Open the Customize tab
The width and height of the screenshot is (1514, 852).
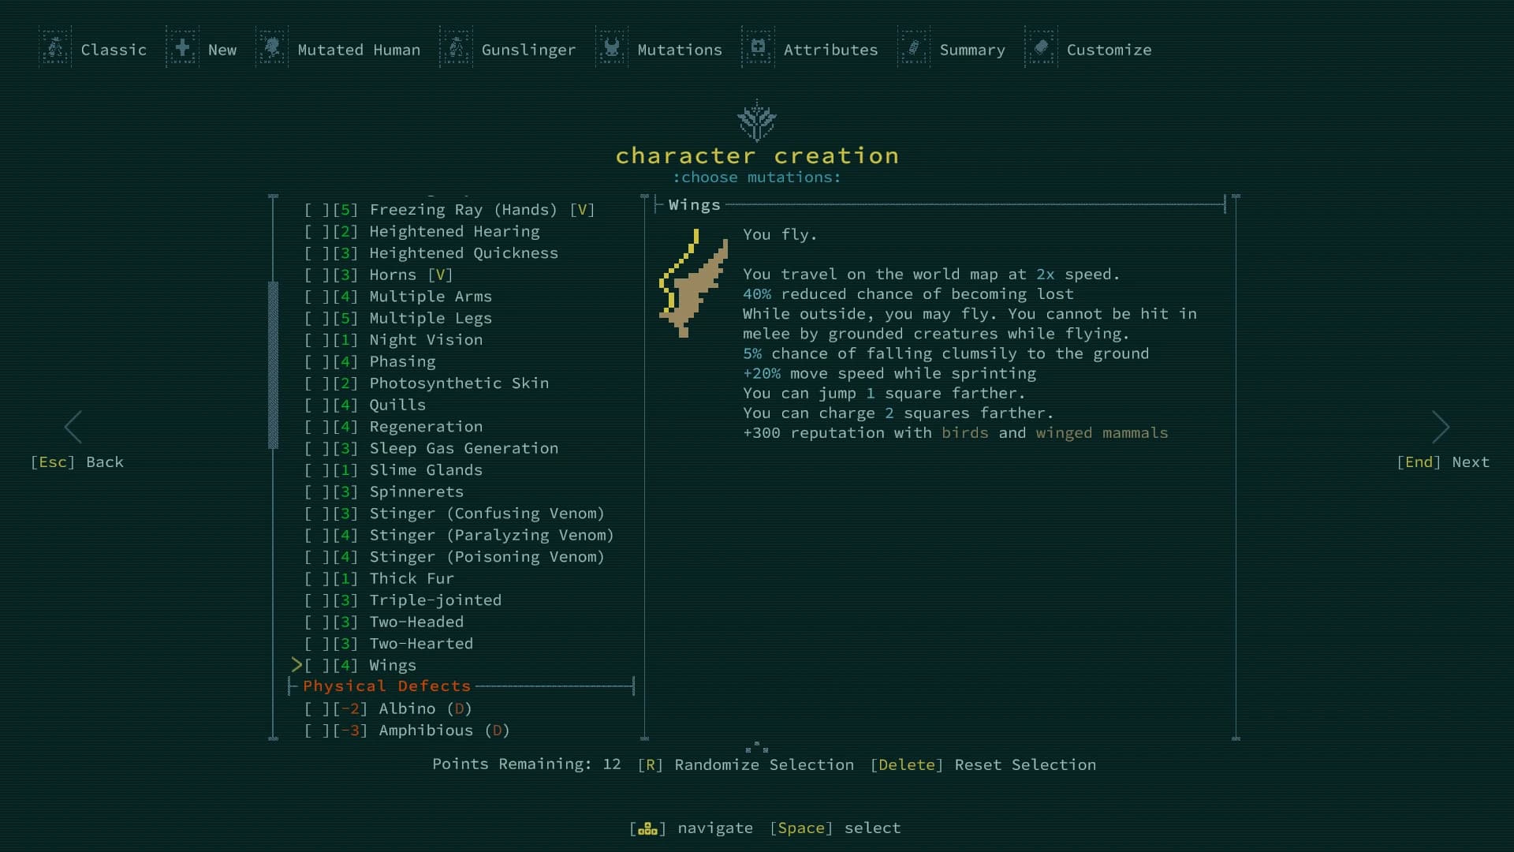pyautogui.click(x=1109, y=49)
